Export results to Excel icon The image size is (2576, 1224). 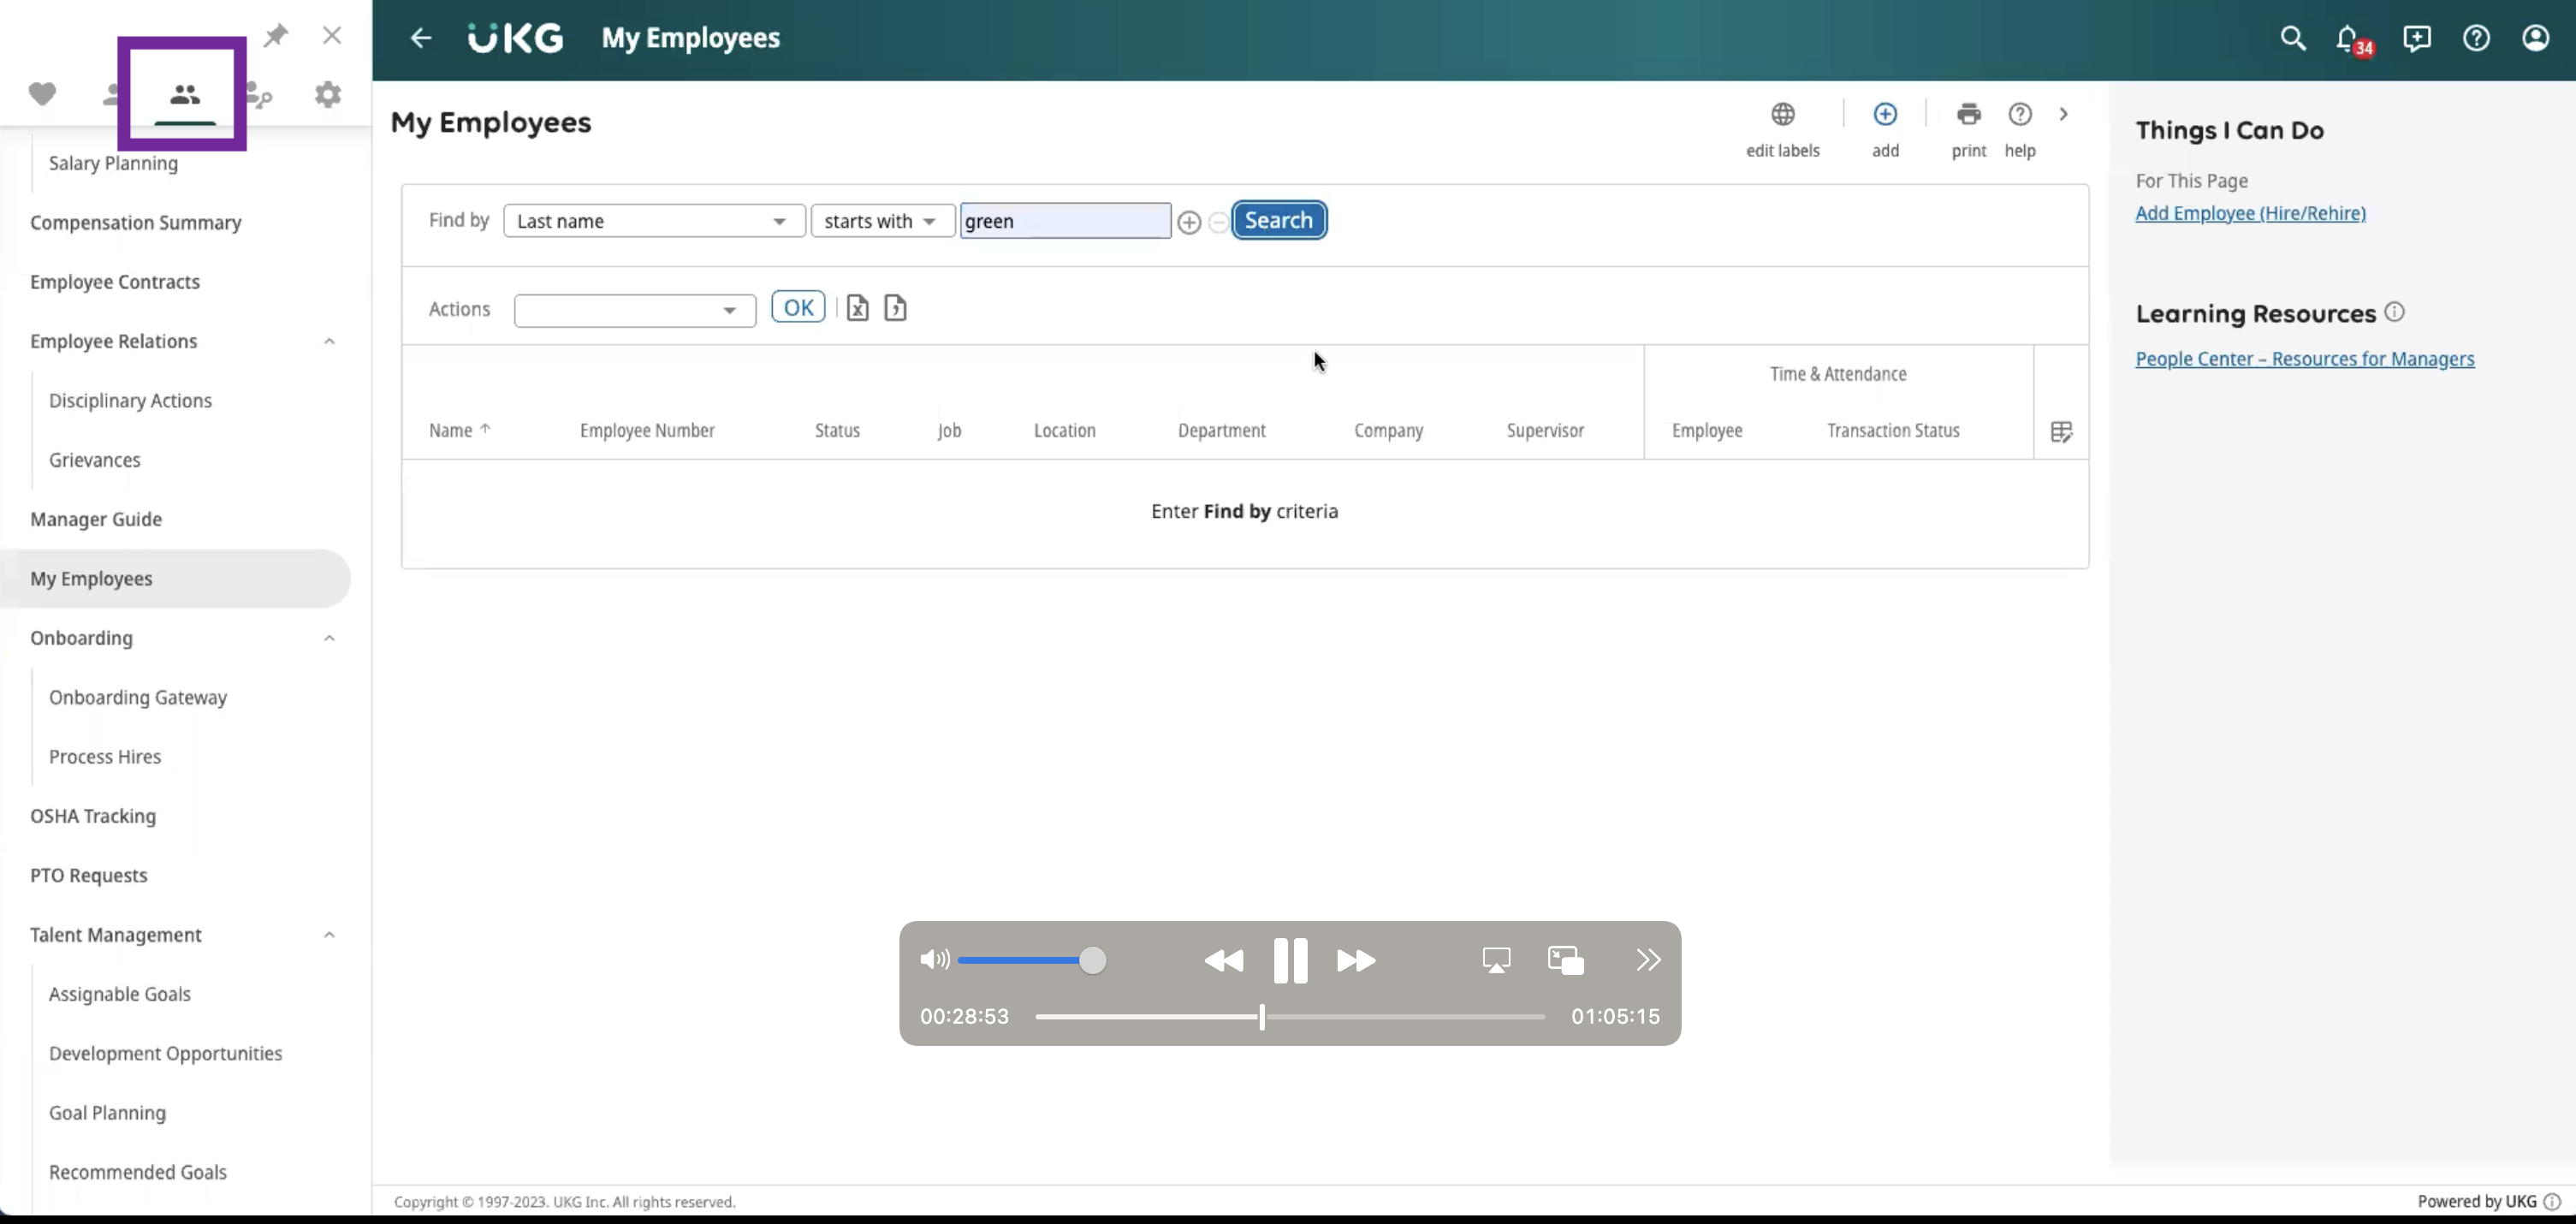857,308
